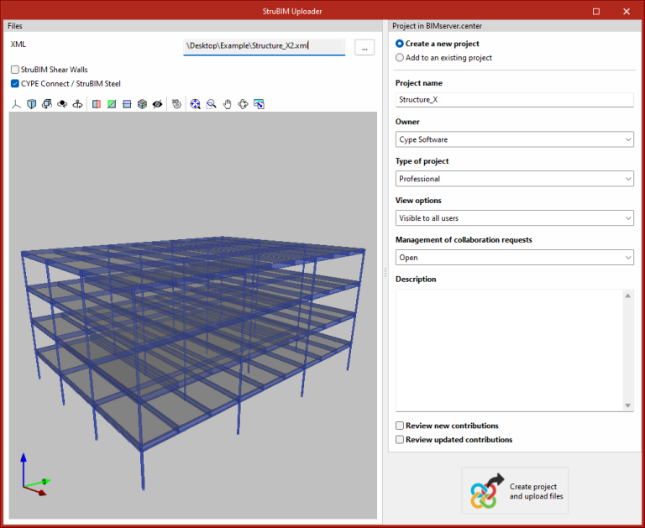Click the previous view window icon
Screen dimensions: 645x528
point(259,104)
